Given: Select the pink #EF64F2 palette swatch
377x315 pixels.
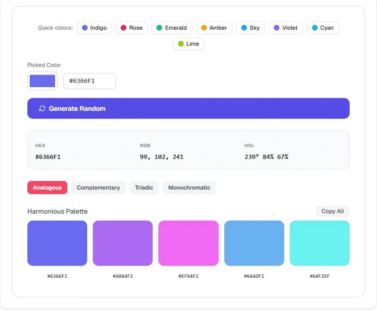Looking at the screenshot, I should coord(188,243).
